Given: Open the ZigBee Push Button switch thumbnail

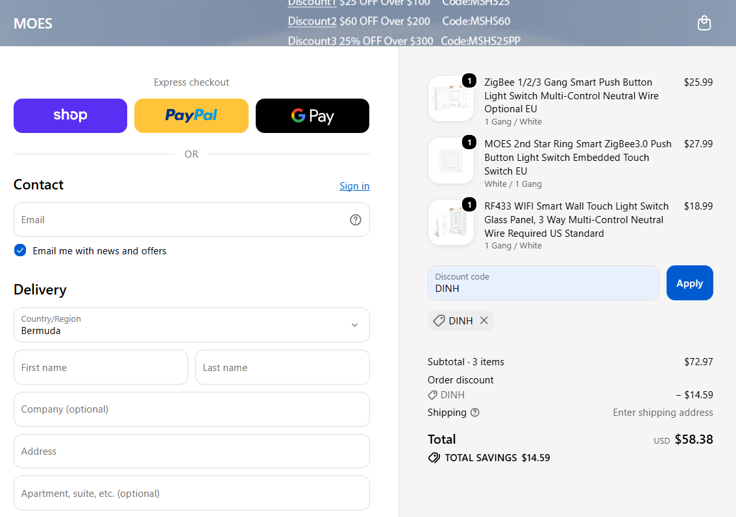Looking at the screenshot, I should (x=451, y=99).
